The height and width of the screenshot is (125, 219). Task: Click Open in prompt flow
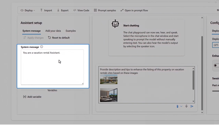pos(134,10)
